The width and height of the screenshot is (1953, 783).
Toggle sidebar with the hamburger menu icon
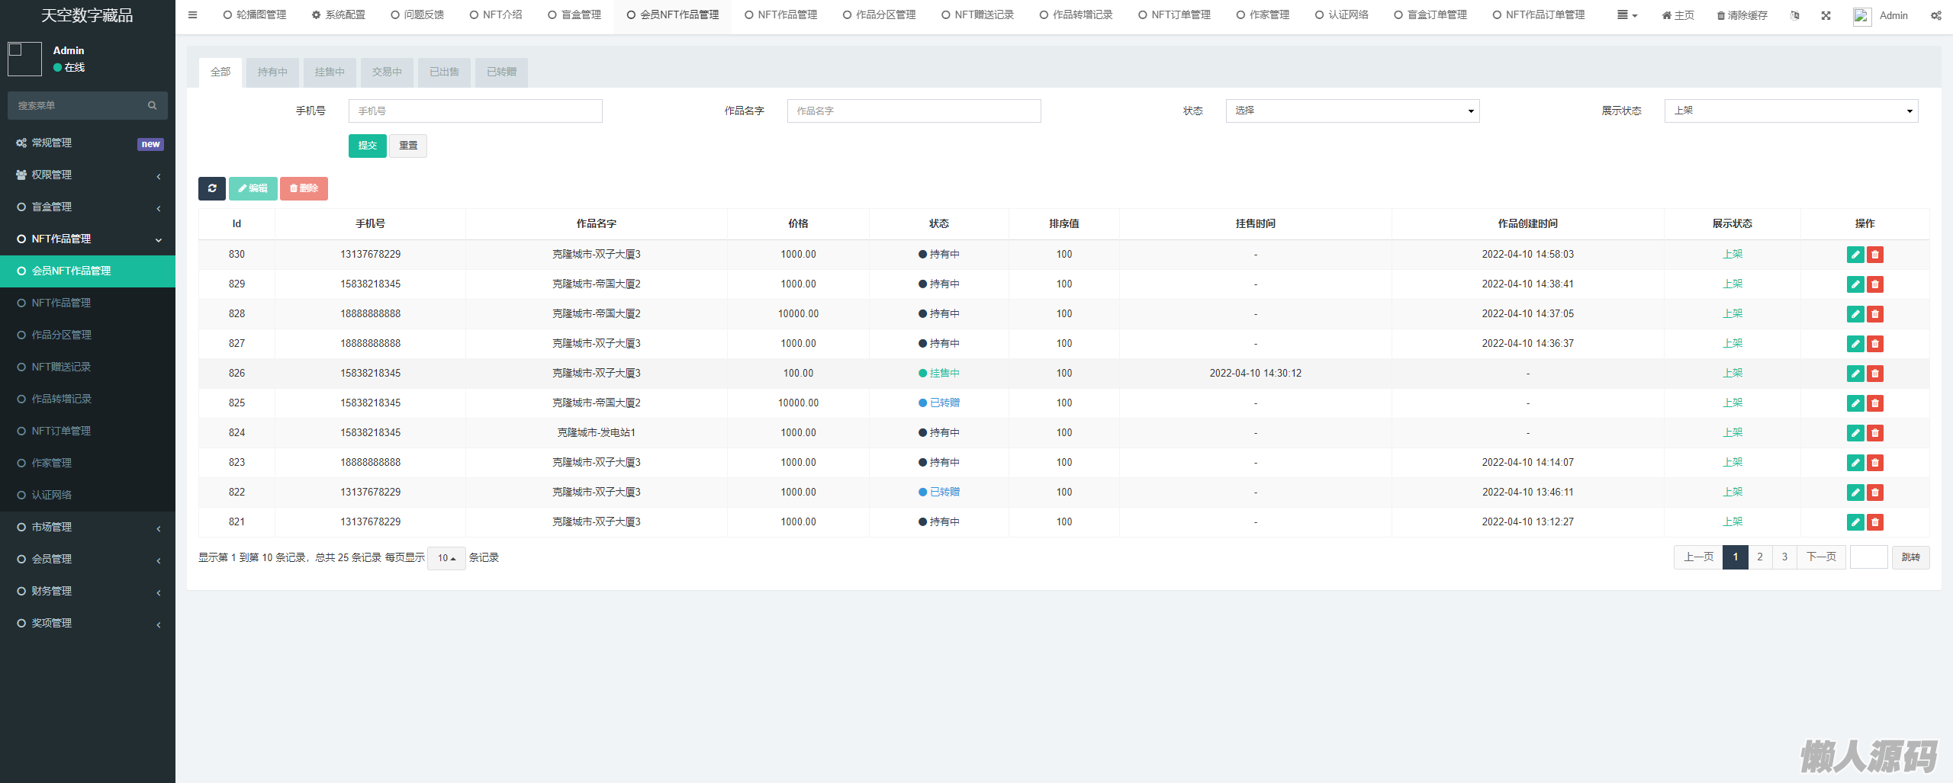(x=192, y=14)
